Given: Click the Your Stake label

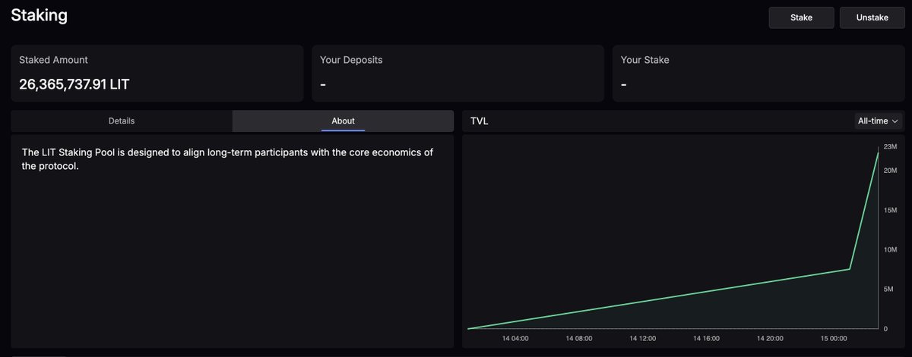Looking at the screenshot, I should click(645, 59).
